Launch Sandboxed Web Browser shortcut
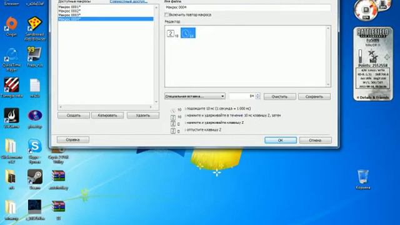The image size is (400, 225). pyautogui.click(x=35, y=29)
